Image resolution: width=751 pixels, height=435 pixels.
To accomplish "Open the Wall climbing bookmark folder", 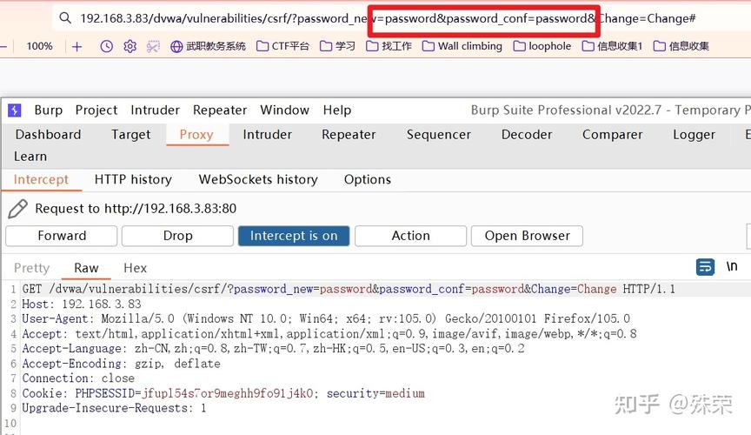I will tap(462, 46).
